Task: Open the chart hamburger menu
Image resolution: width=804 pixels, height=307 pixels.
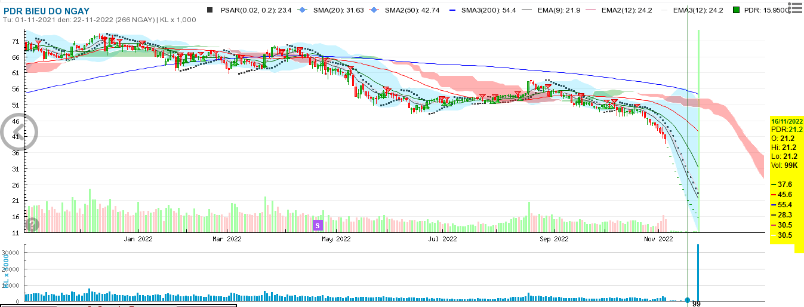Action: tap(796, 8)
